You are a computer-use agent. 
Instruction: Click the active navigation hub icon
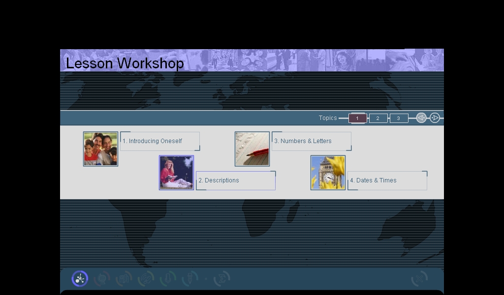[x=80, y=279]
